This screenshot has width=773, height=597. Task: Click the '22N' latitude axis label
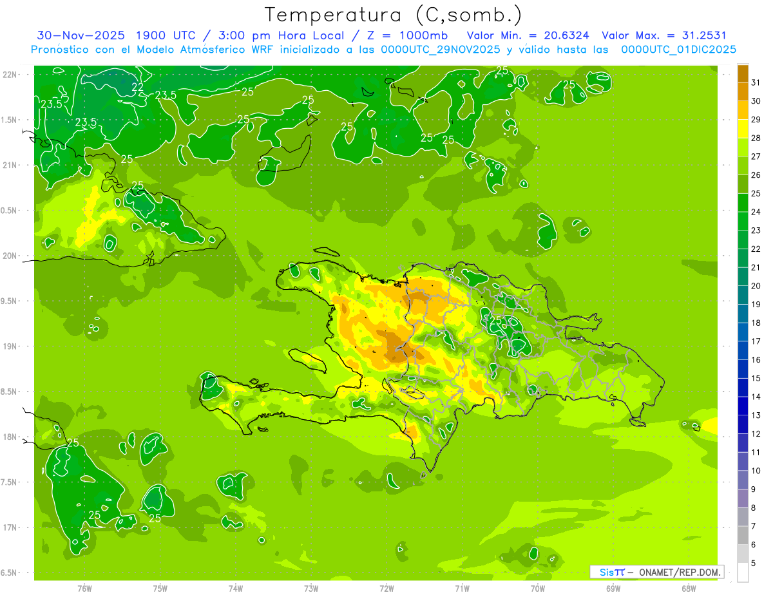pyautogui.click(x=10, y=75)
